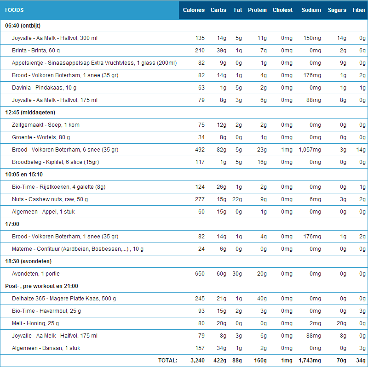Select the Protein column header
Viewport: 368px width, 367px height.
(x=257, y=10)
